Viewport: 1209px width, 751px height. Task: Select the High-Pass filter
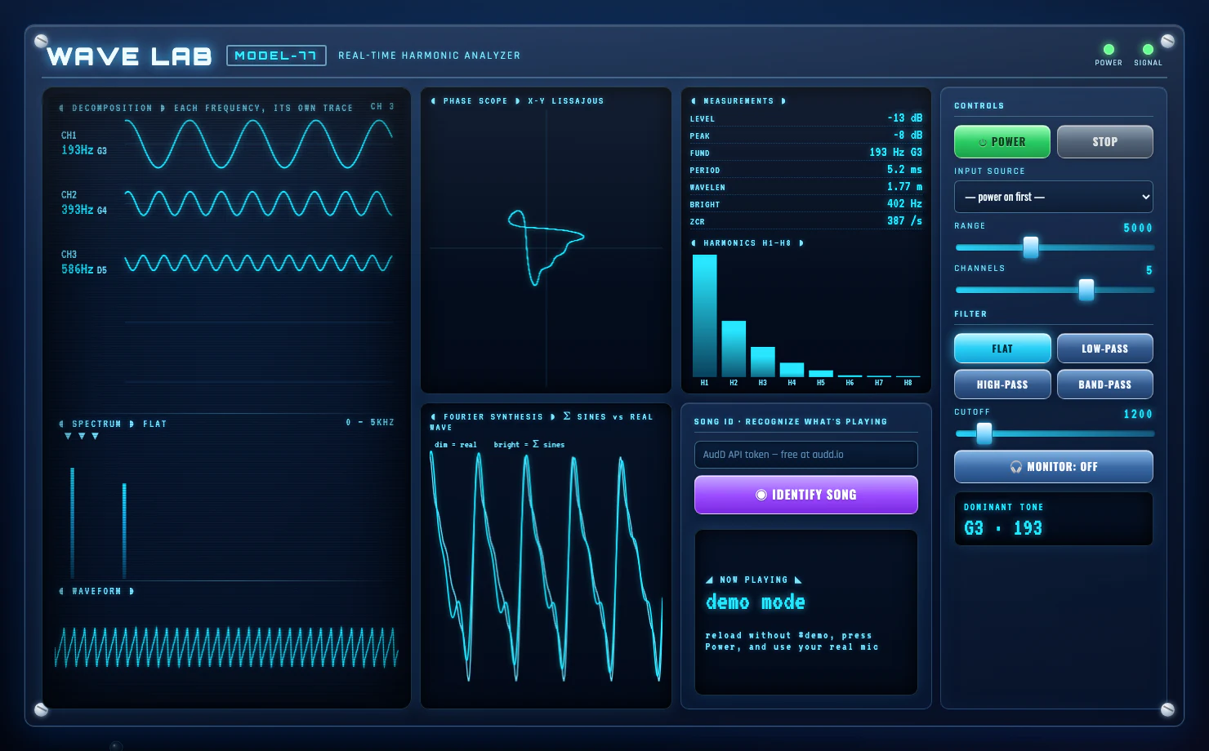(1002, 384)
